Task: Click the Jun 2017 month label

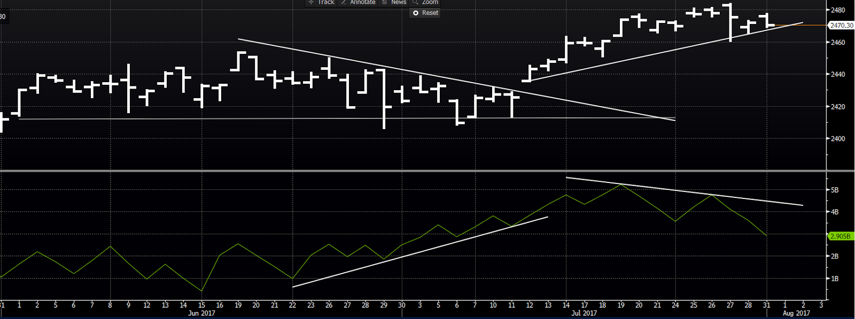Action: (201, 313)
